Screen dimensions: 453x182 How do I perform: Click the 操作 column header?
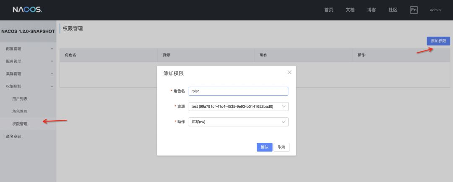pos(401,55)
